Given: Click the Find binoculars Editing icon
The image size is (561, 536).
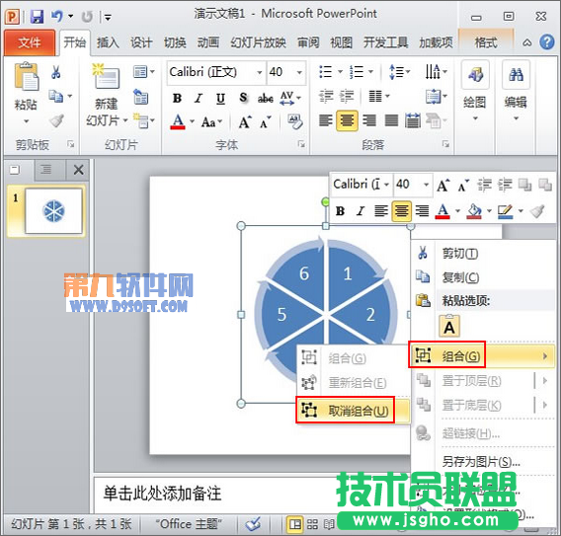Looking at the screenshot, I should point(516,75).
